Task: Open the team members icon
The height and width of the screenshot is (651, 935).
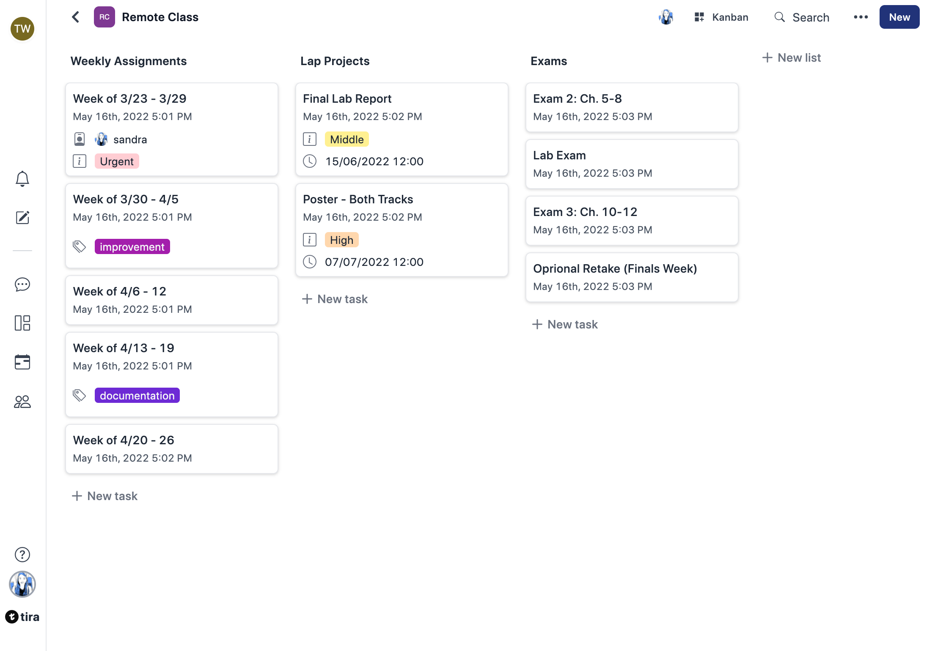Action: [x=22, y=402]
